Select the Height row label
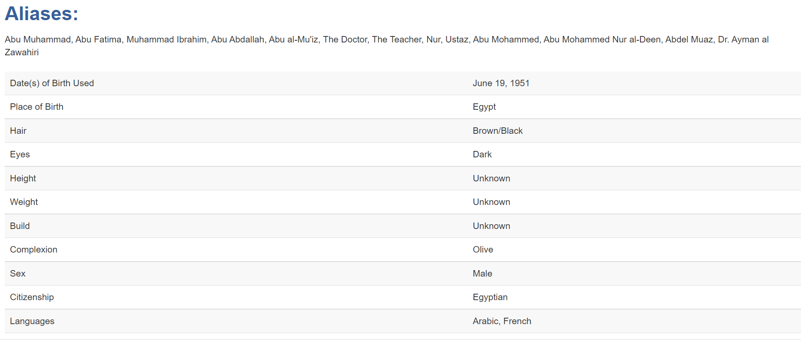Image resolution: width=801 pixels, height=340 pixels. [23, 178]
